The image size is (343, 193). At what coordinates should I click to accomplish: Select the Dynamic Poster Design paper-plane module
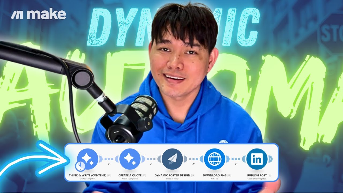172,159
